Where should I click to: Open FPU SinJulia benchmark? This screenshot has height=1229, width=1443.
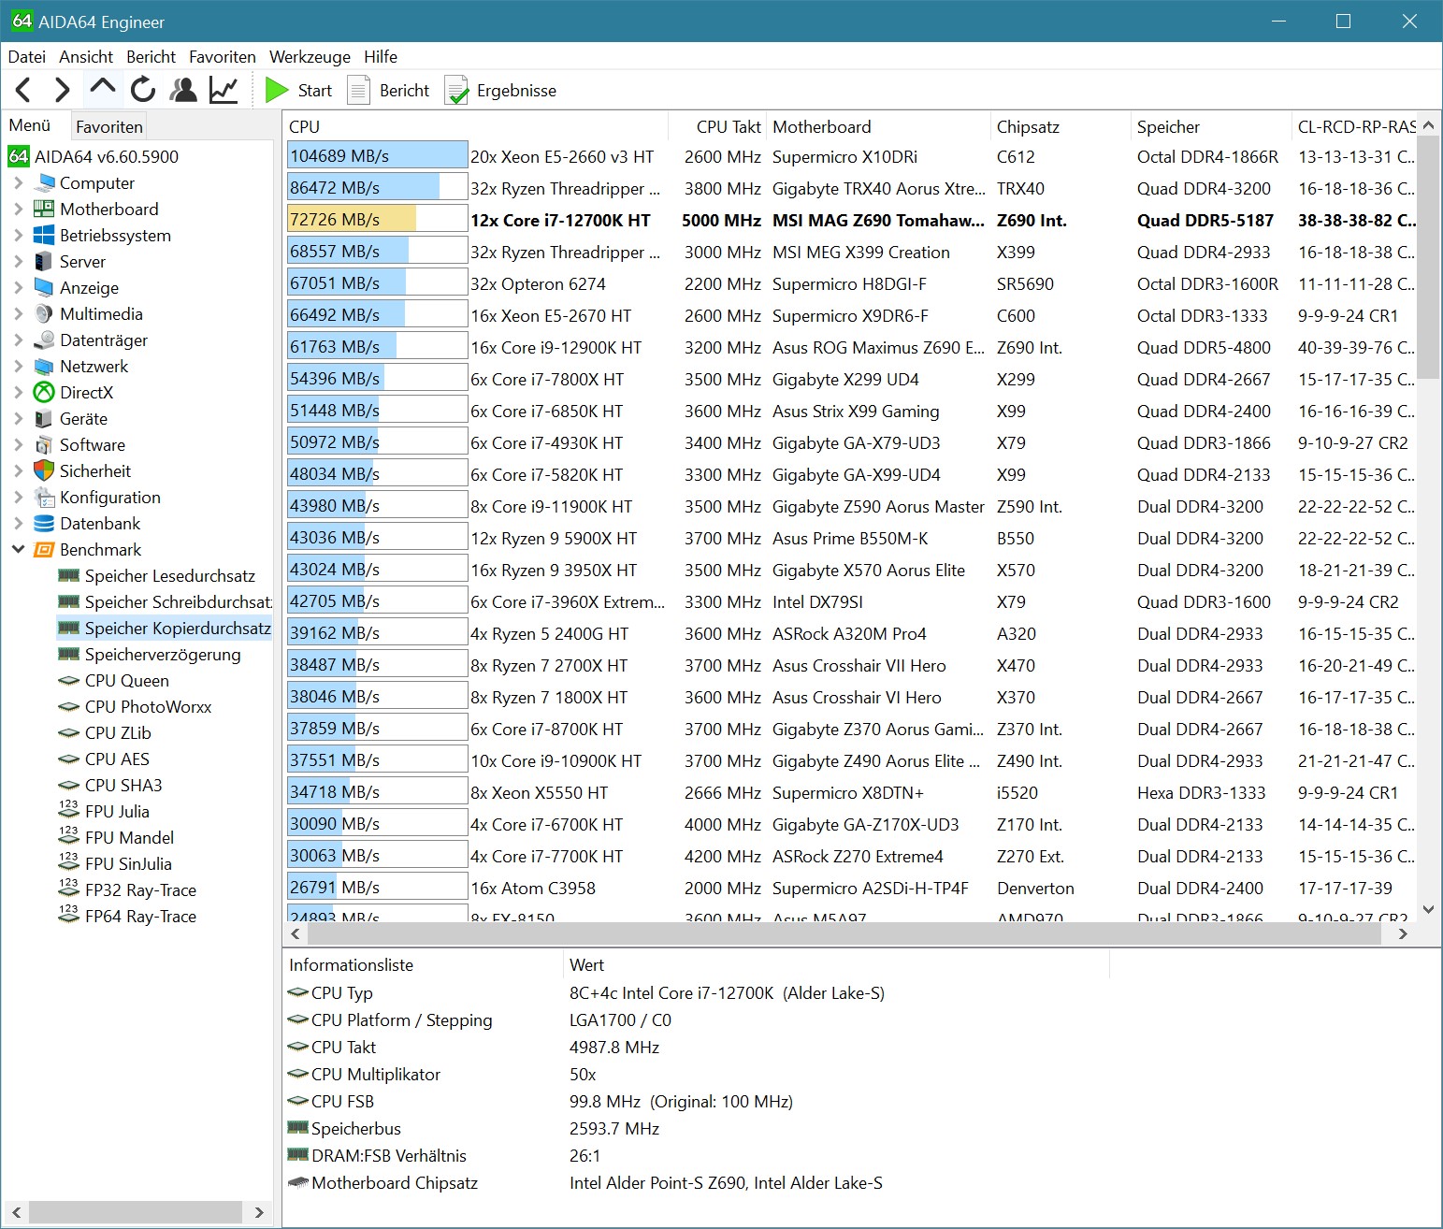(x=115, y=864)
